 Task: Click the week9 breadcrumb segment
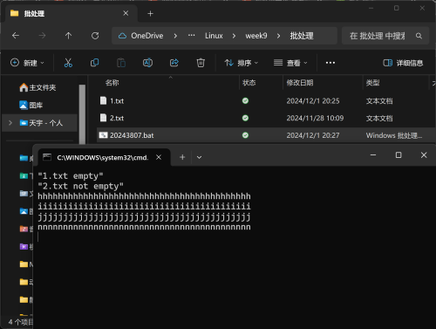click(x=256, y=36)
